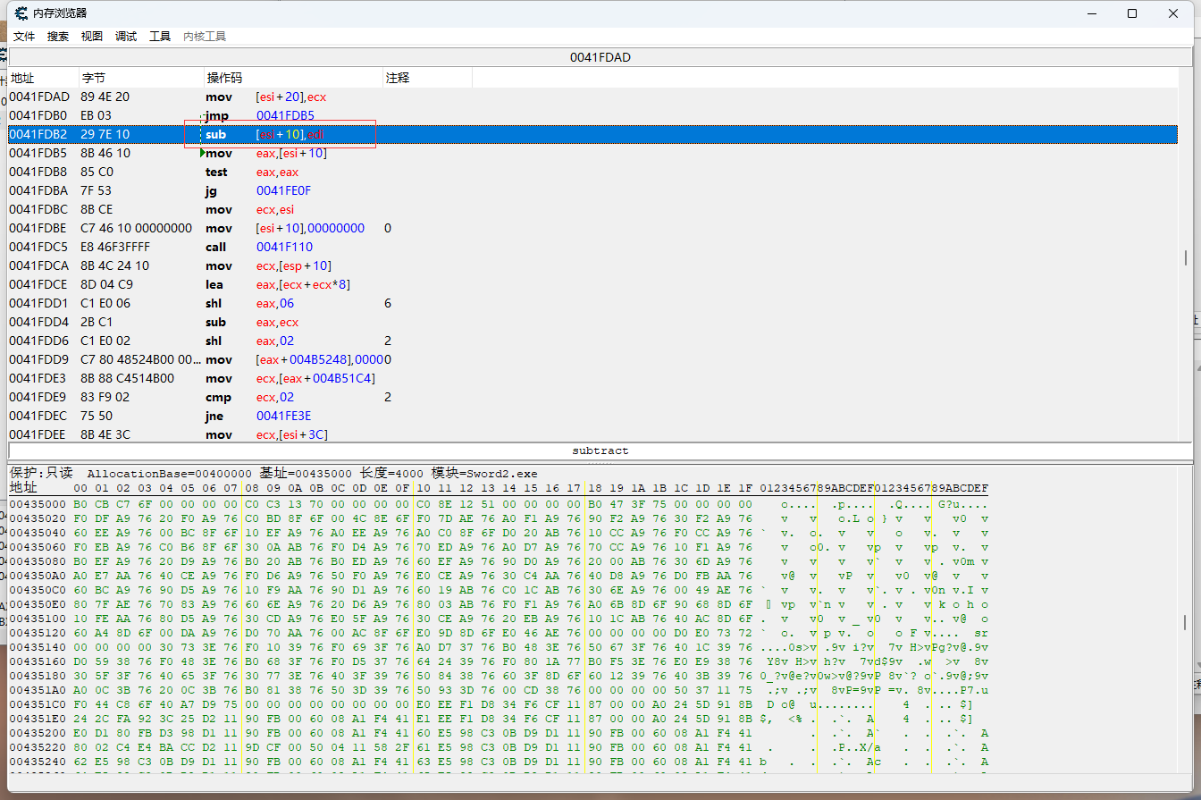Viewport: 1201px width, 800px height.
Task: Open the 搜索 menu
Action: coord(58,37)
